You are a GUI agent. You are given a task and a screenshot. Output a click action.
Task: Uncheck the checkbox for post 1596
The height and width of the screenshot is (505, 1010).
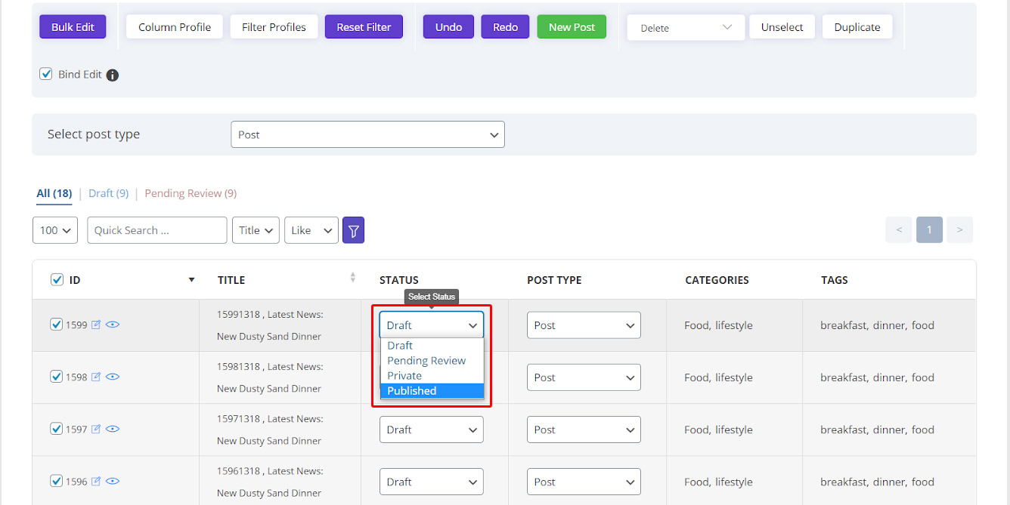point(56,480)
